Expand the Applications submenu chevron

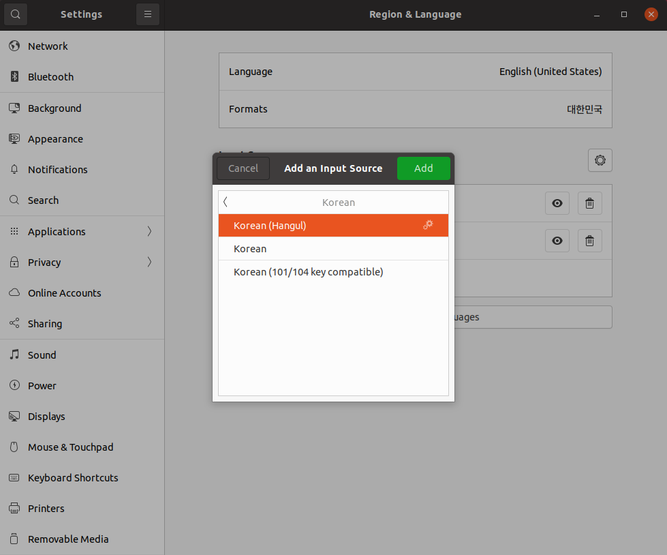pos(149,231)
